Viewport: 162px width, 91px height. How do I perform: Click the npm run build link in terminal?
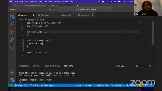pyautogui.click(x=65, y=75)
